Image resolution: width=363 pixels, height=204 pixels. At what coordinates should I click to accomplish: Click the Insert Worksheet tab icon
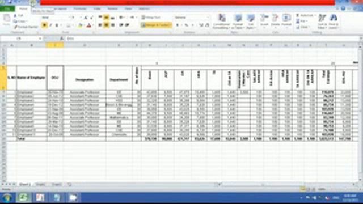coord(69,184)
